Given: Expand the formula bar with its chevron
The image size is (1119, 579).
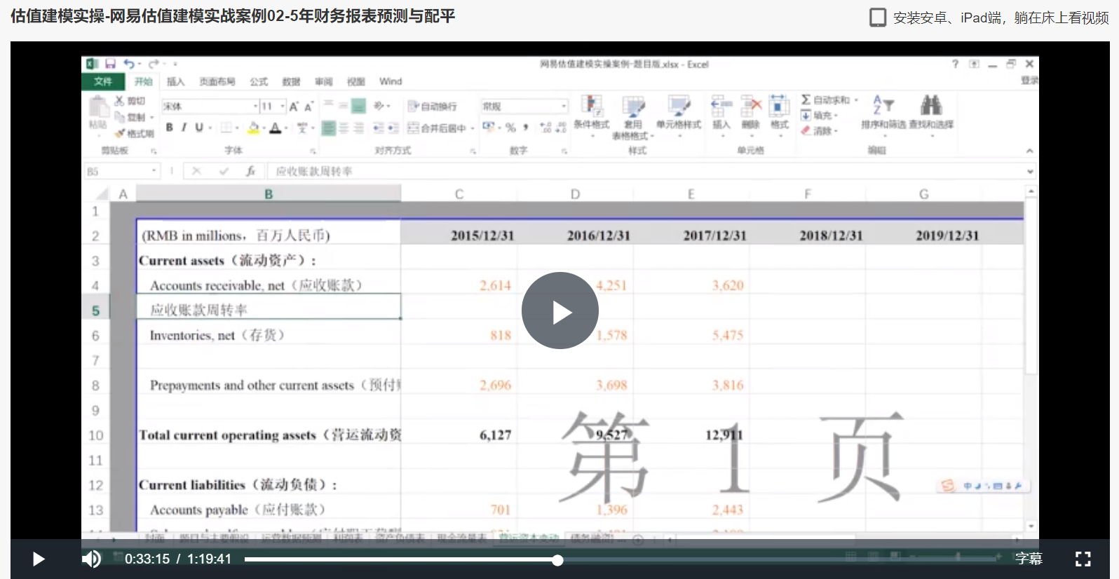Looking at the screenshot, I should point(1030,171).
